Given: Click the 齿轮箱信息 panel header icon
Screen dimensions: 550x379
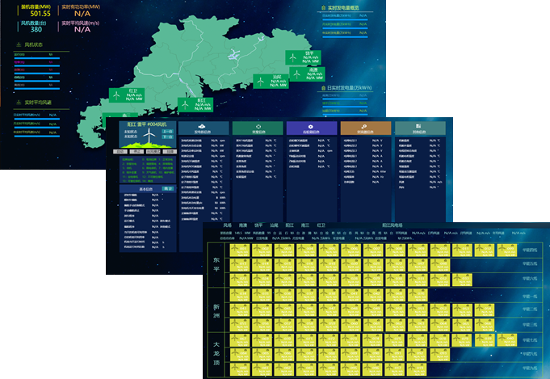Looking at the screenshot, I should (x=310, y=127).
